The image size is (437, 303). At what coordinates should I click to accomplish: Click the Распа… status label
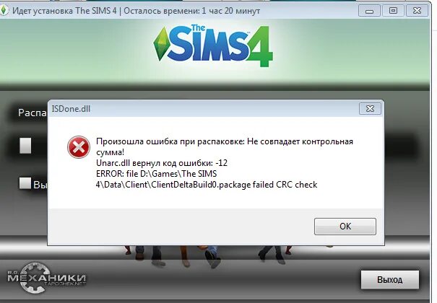pos(33,113)
